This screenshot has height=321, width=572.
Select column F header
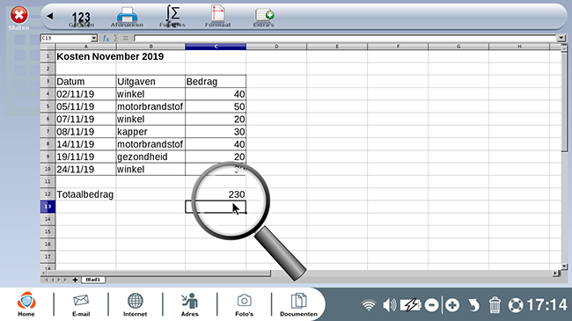(x=398, y=47)
